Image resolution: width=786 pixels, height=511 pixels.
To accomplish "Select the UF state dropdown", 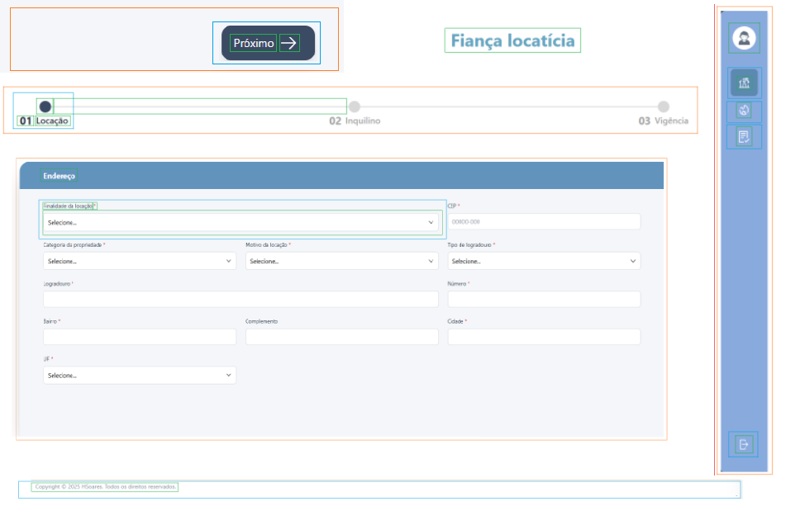I will point(140,375).
